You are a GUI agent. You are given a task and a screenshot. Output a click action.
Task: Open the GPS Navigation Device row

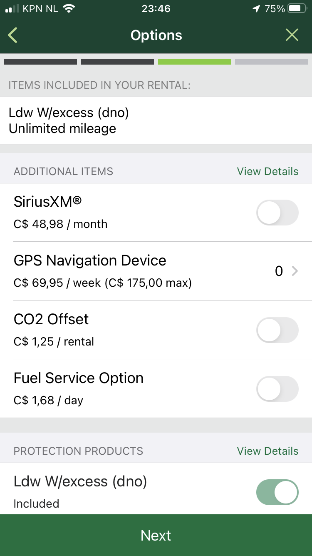125,271
